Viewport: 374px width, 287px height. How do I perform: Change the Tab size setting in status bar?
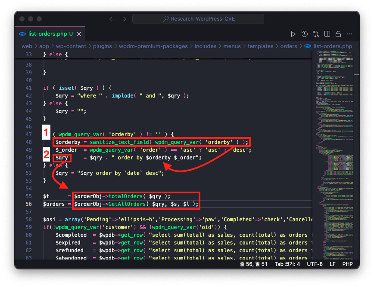[287, 264]
